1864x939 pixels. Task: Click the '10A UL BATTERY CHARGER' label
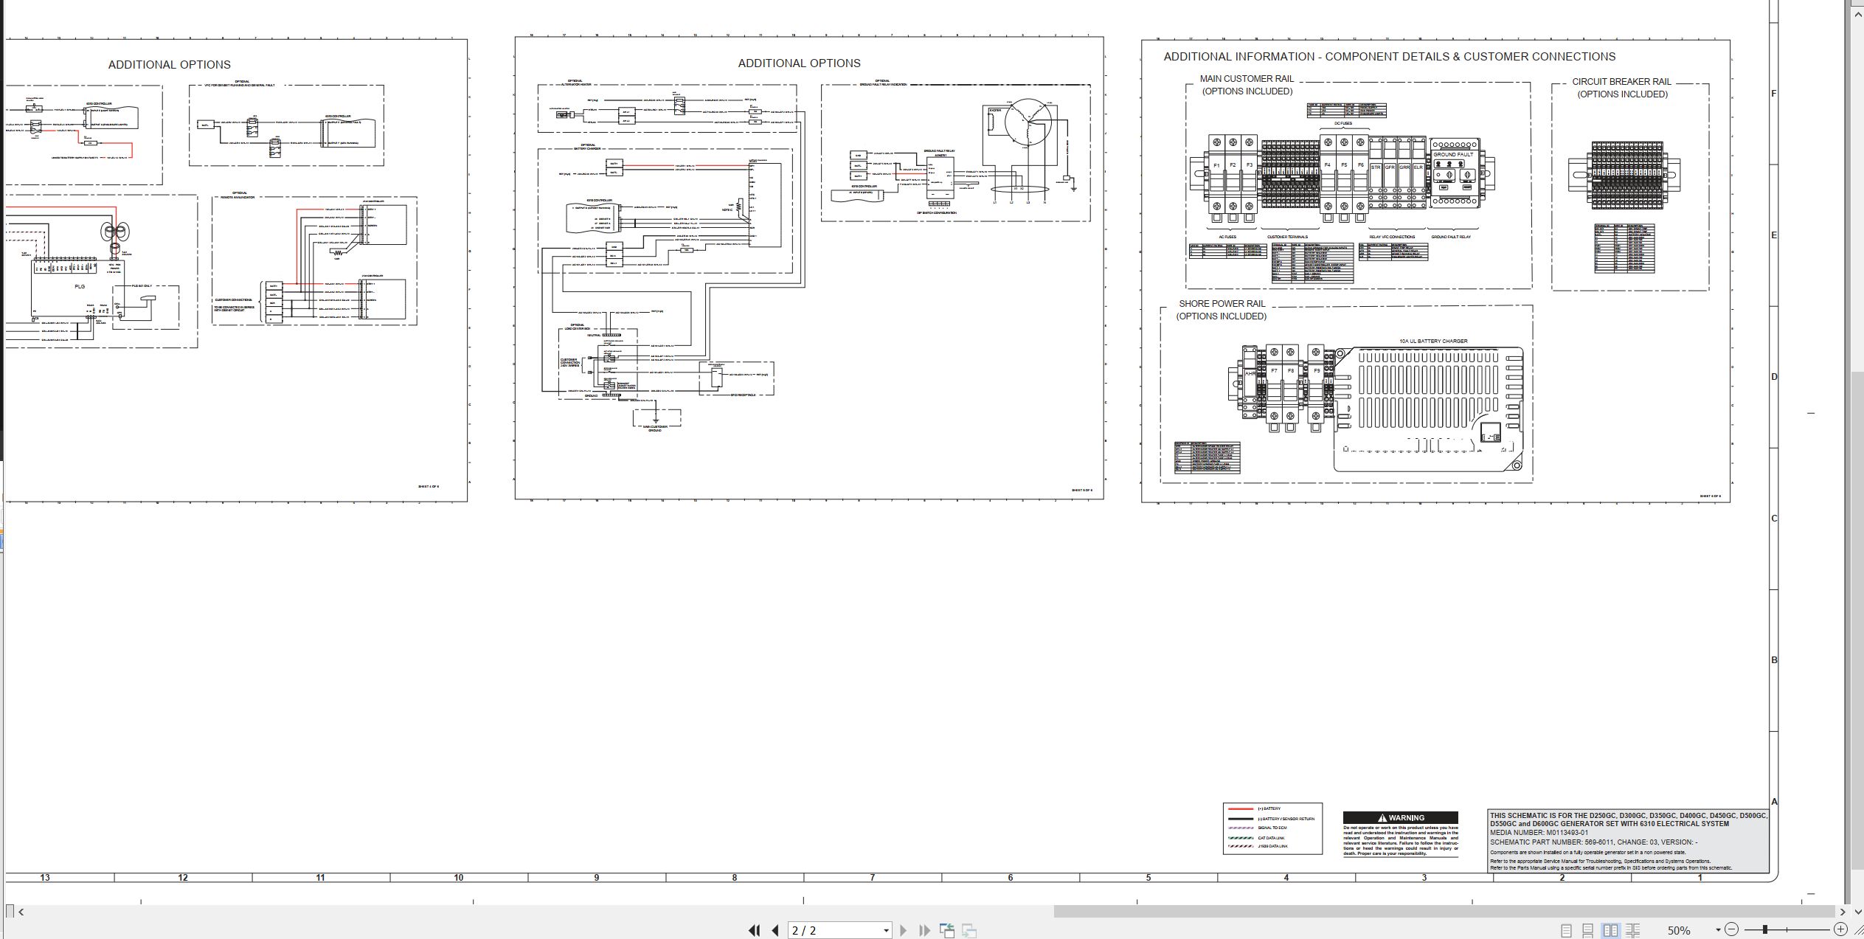click(1433, 342)
